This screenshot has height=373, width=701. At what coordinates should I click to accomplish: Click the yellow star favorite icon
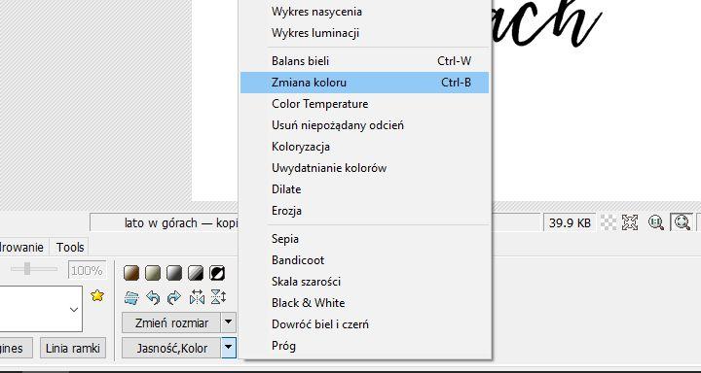tap(97, 295)
